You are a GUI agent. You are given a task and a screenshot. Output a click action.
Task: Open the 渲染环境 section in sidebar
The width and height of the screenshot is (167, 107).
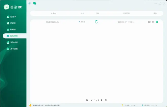pos(12,42)
